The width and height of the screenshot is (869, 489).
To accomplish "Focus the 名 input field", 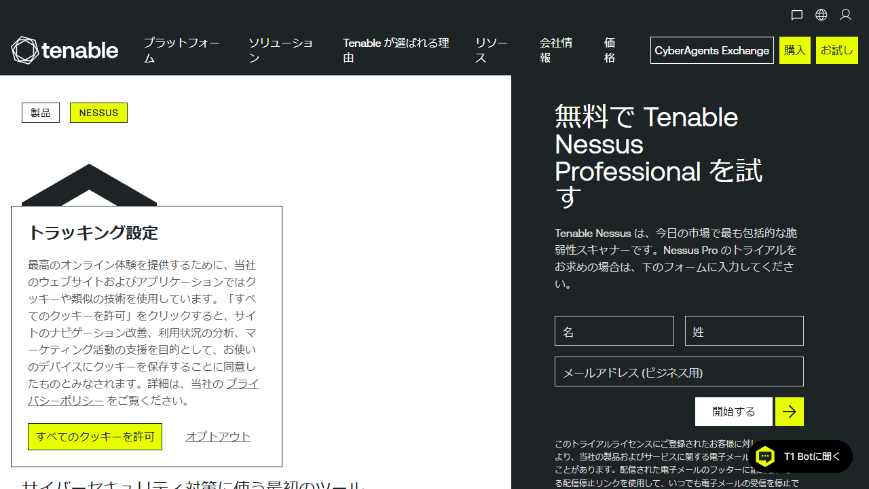I will point(614,331).
